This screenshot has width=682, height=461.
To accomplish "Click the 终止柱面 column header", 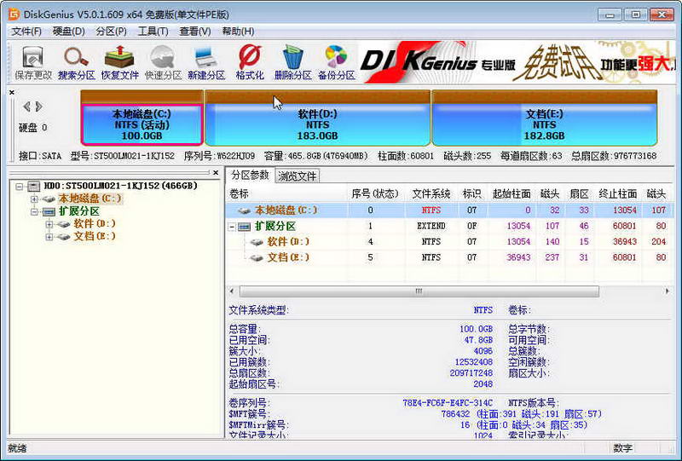I will 617,194.
